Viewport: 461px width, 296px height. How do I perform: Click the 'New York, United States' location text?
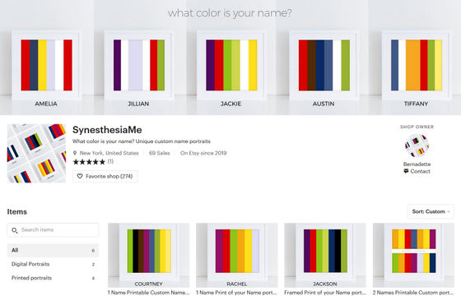coord(109,153)
